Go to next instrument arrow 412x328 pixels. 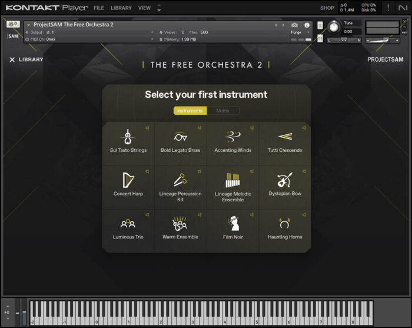(x=283, y=25)
